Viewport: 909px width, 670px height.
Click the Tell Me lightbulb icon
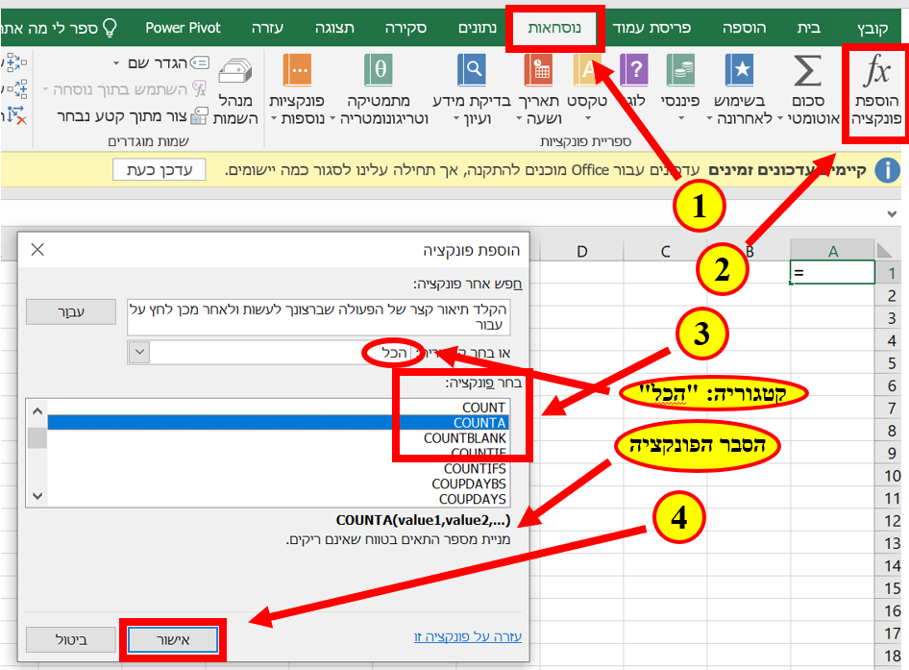click(x=109, y=27)
